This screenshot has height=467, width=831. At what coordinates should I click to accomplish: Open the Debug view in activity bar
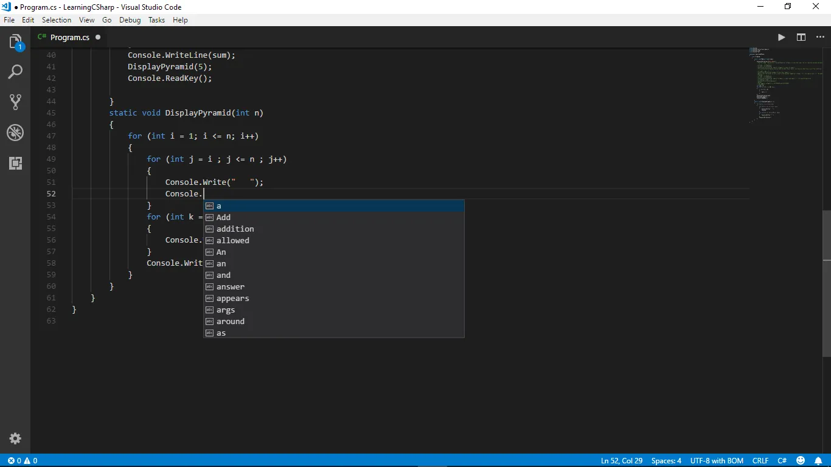point(15,132)
